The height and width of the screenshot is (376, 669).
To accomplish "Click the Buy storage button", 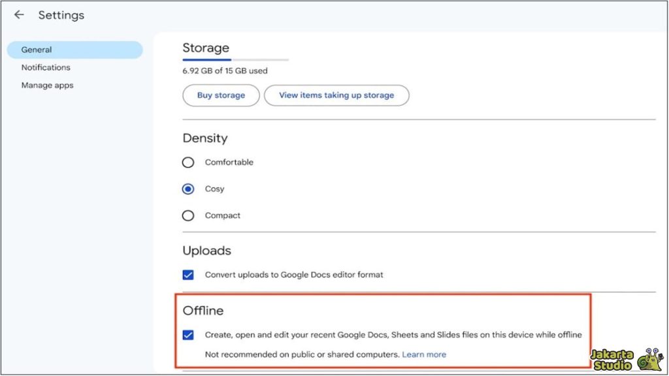I will point(221,95).
